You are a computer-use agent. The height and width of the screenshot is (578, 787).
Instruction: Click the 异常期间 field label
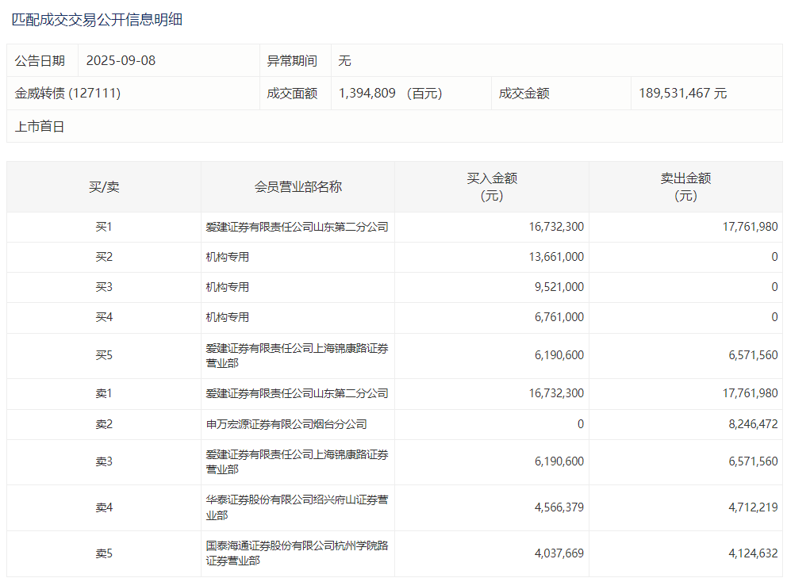tap(292, 61)
